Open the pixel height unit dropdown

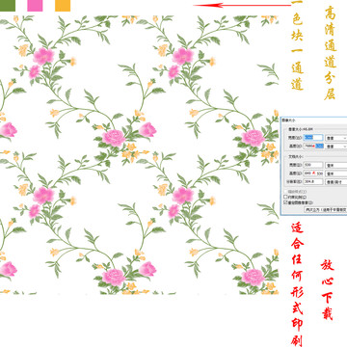[336, 147]
